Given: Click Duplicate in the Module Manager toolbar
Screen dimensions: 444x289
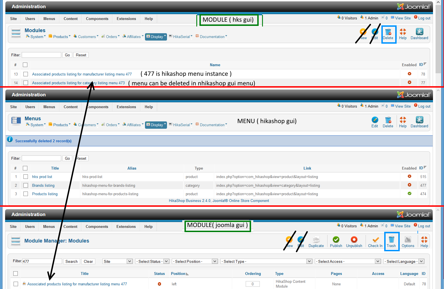Looking at the screenshot, I should (x=316, y=242).
